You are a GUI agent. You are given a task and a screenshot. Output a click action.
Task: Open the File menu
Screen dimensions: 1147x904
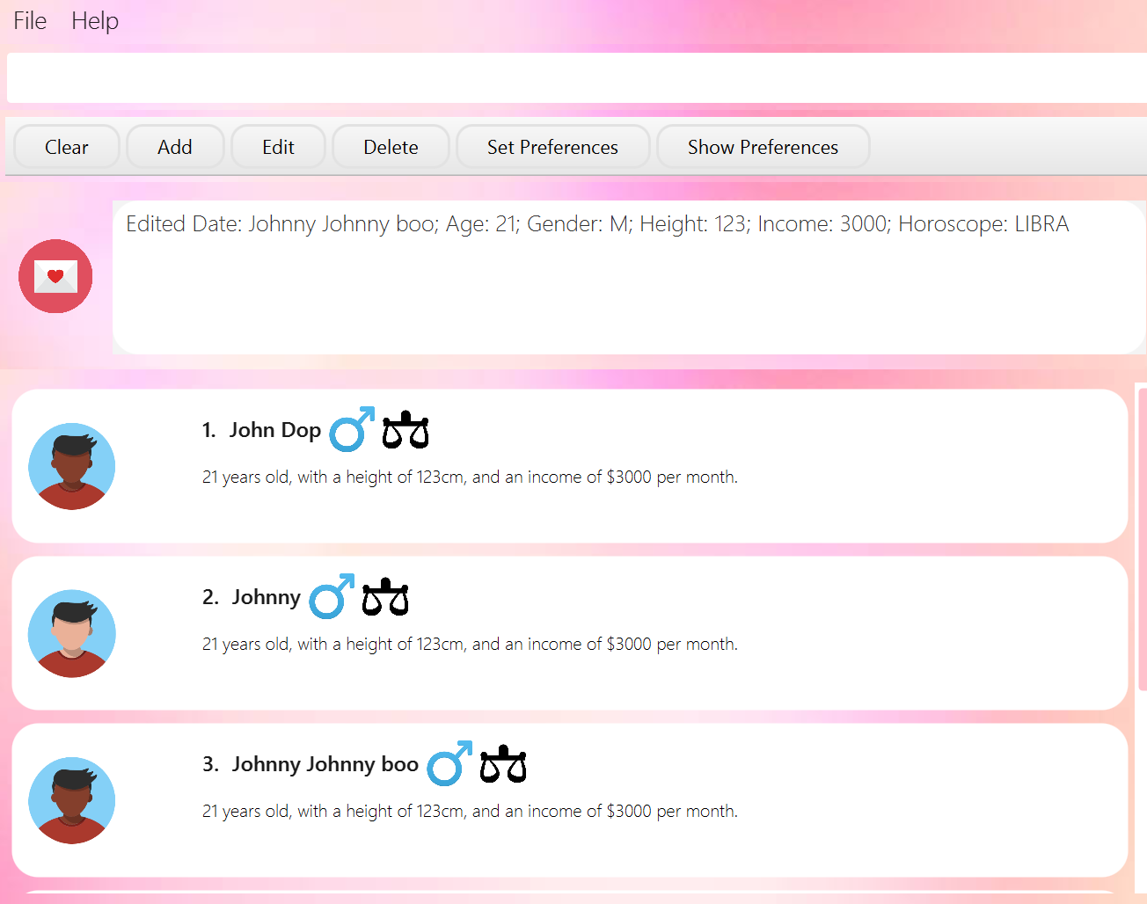tap(30, 20)
